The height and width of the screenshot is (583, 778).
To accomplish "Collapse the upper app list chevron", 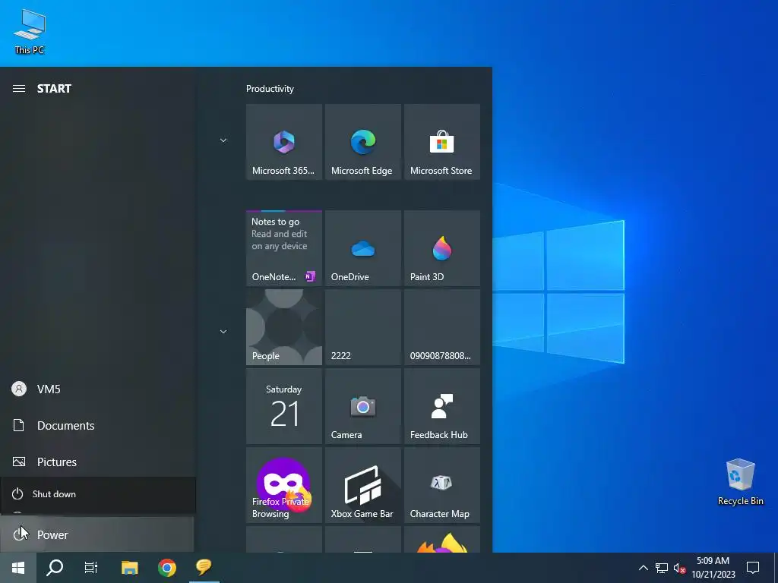I will coord(223,140).
